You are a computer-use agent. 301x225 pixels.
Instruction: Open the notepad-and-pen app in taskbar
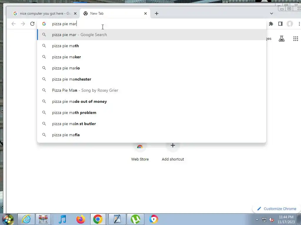click(x=117, y=219)
